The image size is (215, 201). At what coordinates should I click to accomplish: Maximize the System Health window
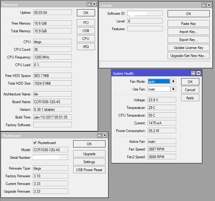pyautogui.click(x=193, y=73)
